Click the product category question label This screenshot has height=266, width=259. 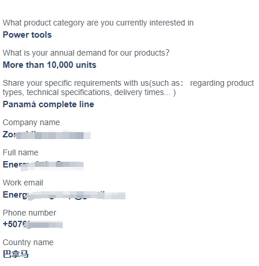(98, 23)
